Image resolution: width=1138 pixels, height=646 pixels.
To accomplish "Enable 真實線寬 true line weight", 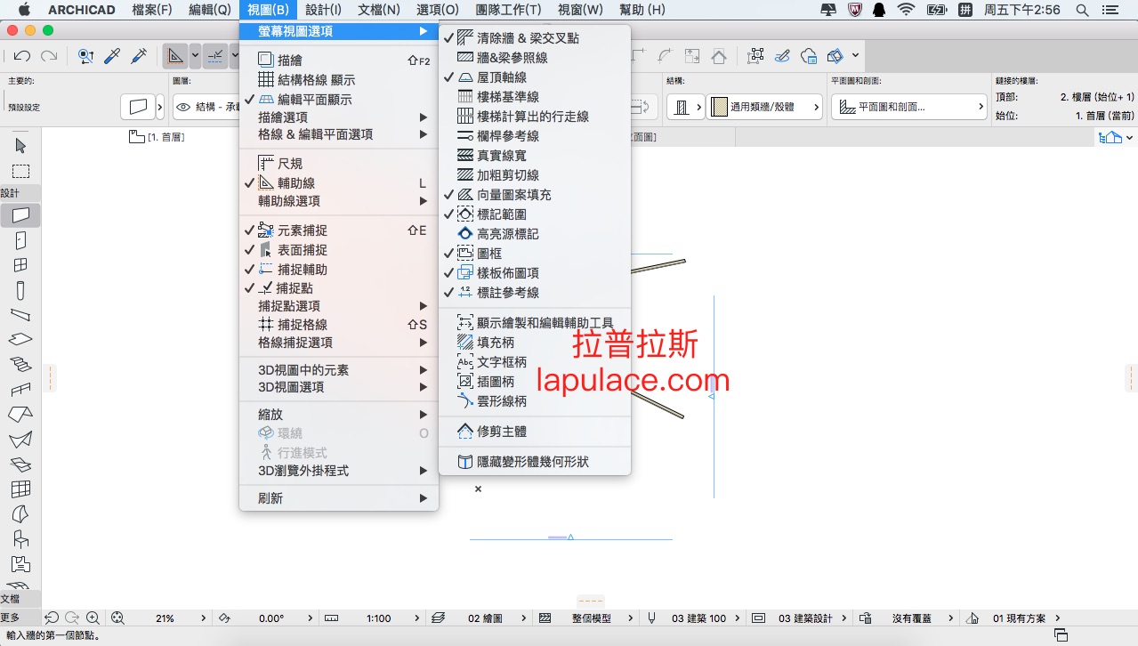I will click(x=501, y=156).
